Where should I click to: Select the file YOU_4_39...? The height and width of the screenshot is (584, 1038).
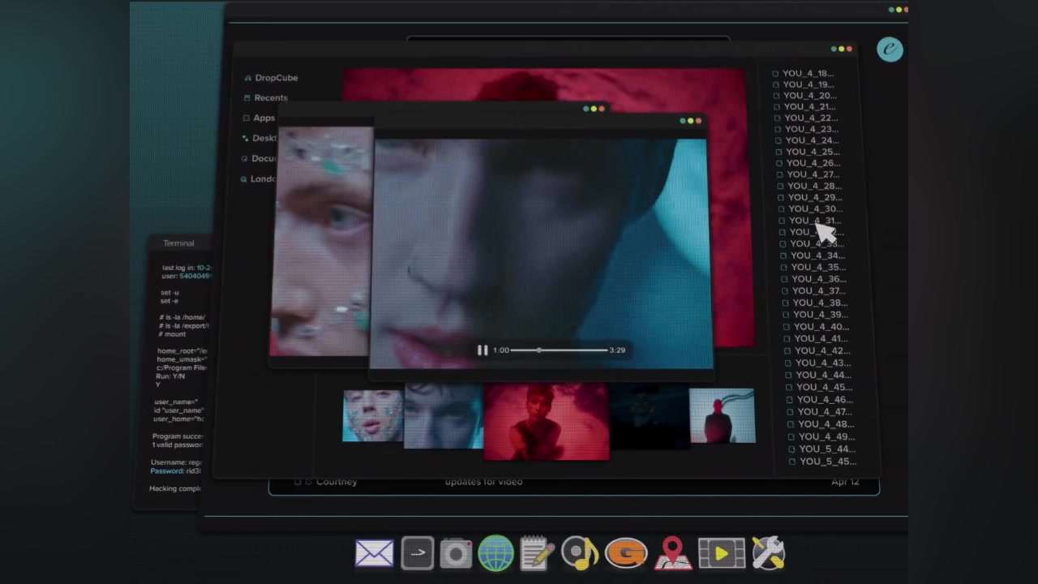[821, 315]
